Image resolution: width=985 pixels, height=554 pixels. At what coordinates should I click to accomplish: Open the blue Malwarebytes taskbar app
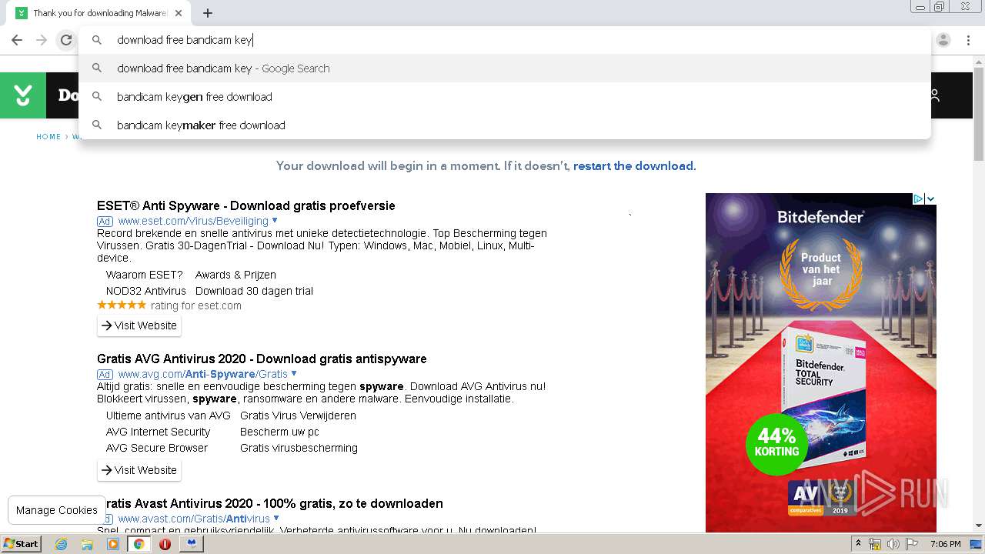click(x=191, y=544)
